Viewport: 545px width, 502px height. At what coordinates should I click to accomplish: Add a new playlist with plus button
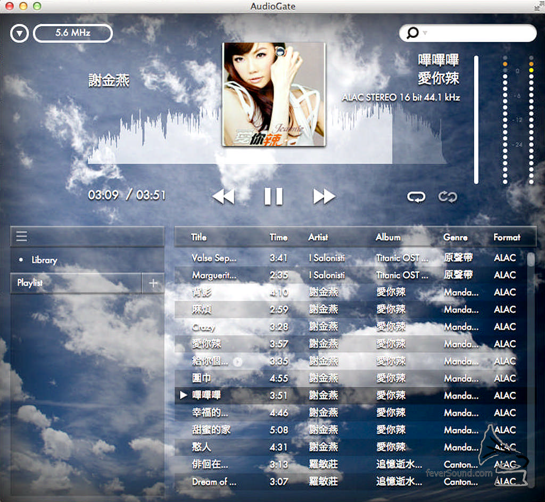tap(153, 283)
